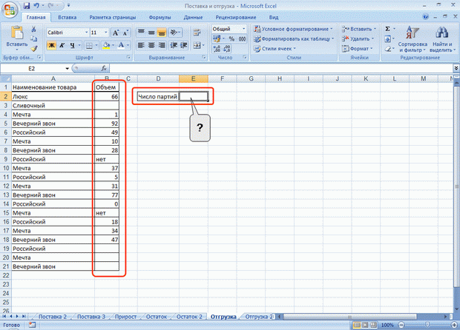460x330 pixels.
Task: Toggle italic (К) formatting
Action: 62,45
